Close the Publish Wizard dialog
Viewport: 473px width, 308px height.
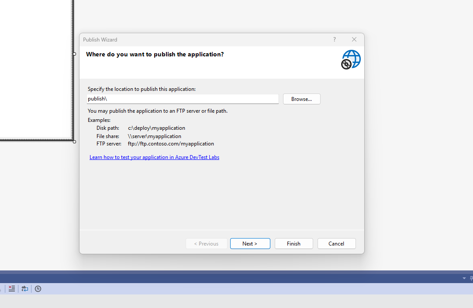point(354,39)
